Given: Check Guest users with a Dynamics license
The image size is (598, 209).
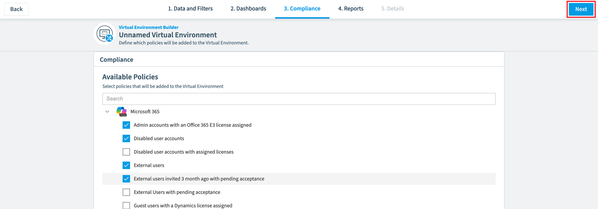Looking at the screenshot, I should pyautogui.click(x=126, y=205).
